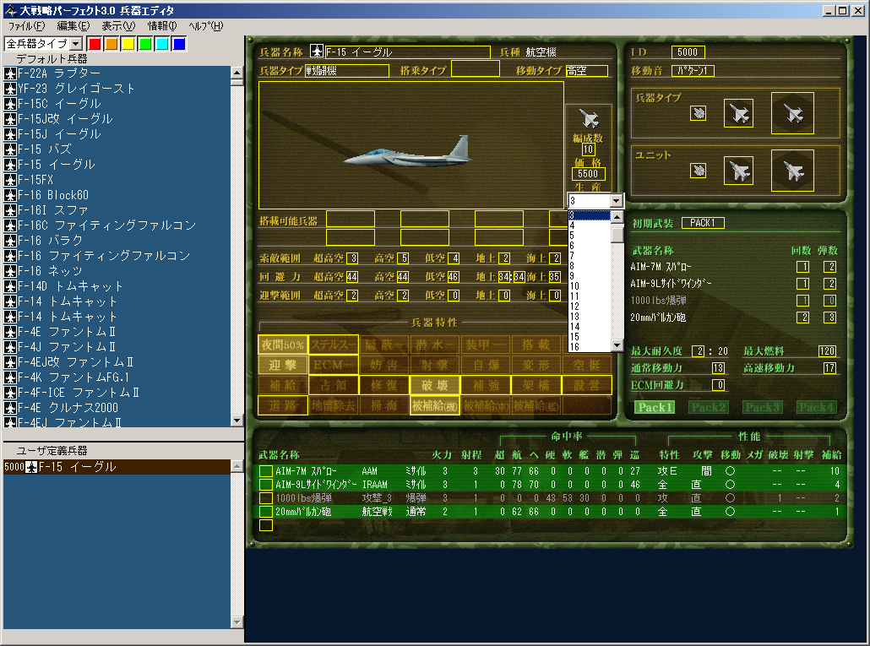This screenshot has height=646, width=870.
Task: Open ファイル(F) menu
Action: [26, 26]
